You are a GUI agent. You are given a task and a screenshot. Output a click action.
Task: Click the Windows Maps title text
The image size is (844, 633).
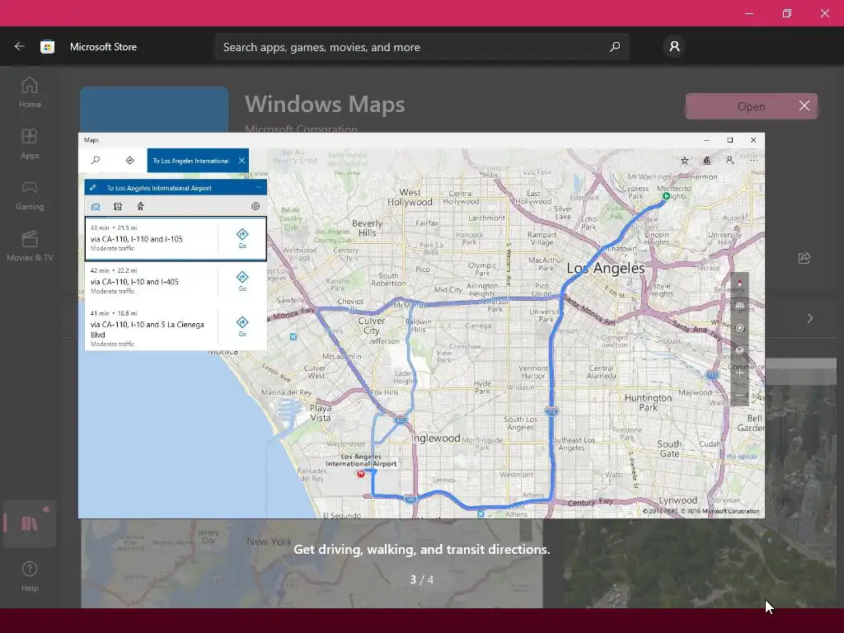tap(325, 104)
